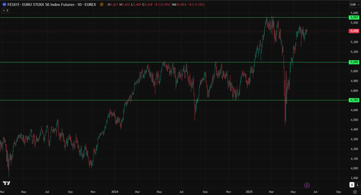The height and width of the screenshot is (195, 361).
Task: Click the high value H5,432
Action: (125, 5)
